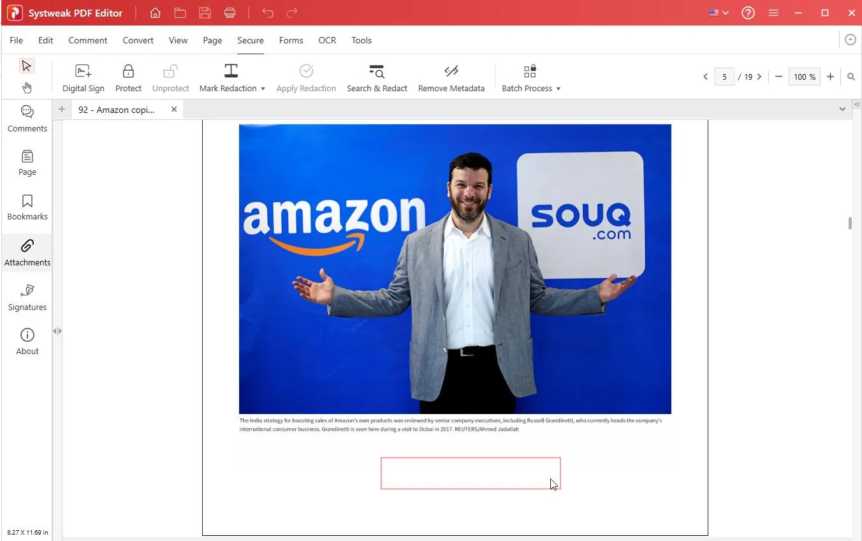Click the home icon in title bar

(x=155, y=13)
